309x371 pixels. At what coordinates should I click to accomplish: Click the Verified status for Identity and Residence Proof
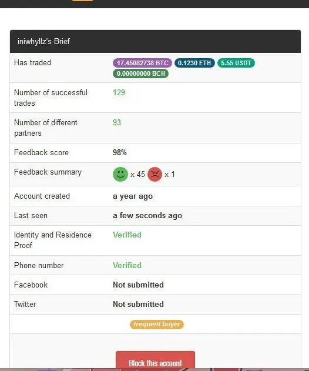(x=127, y=235)
